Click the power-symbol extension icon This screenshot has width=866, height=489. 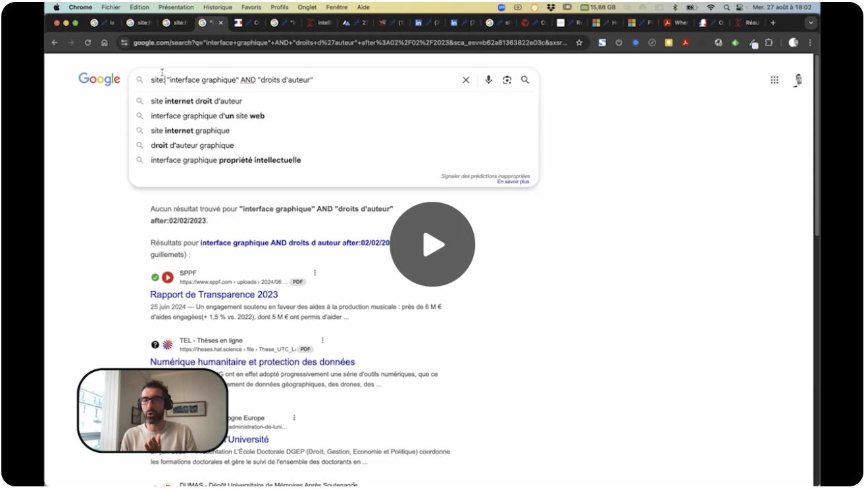[x=619, y=43]
